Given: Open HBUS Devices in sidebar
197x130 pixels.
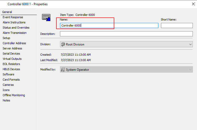Looking at the screenshot, I should click(11, 69).
